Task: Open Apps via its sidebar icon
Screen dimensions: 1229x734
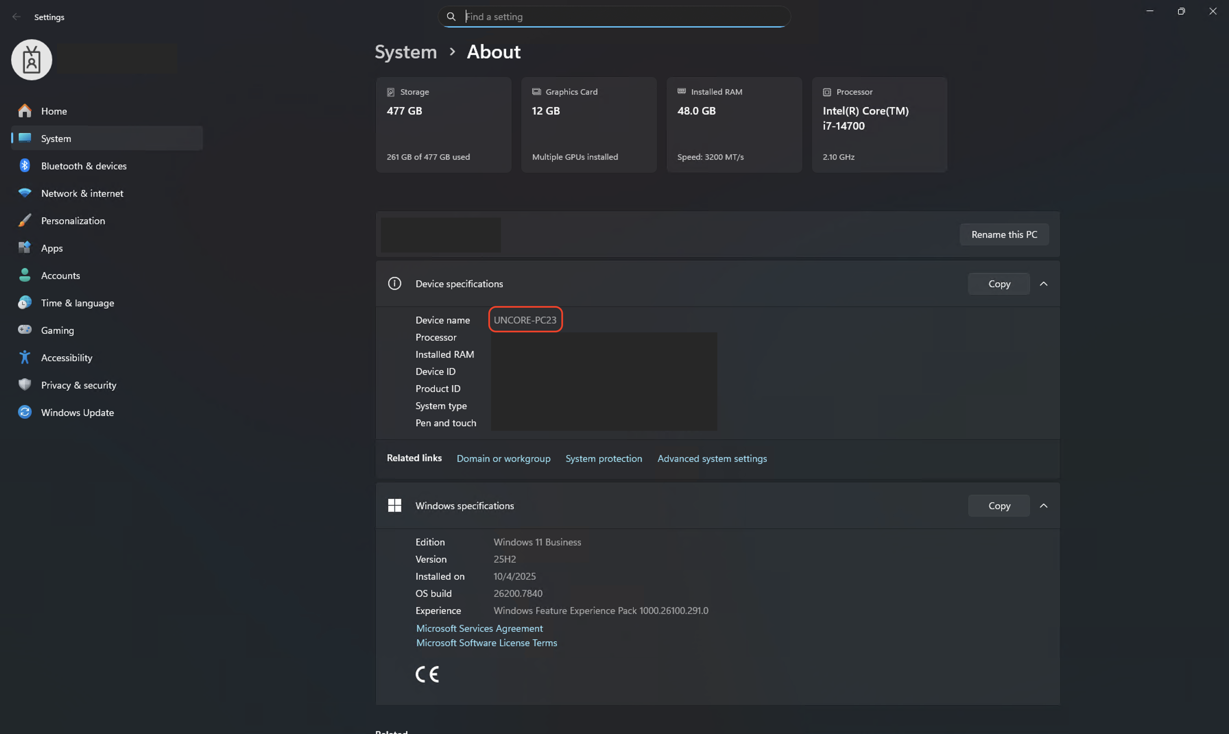Action: coord(25,248)
